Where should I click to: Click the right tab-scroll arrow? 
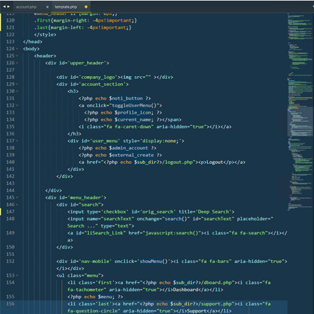tap(8, 7)
